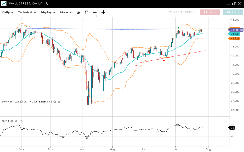
Task: Remove the Auto Trend indicator
Action: pos(59,102)
